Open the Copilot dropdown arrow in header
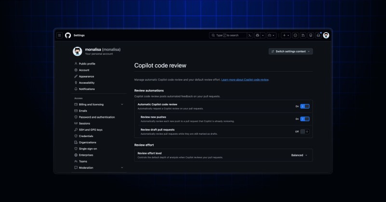Image resolution: width=386 pixels, height=202 pixels. (x=263, y=35)
